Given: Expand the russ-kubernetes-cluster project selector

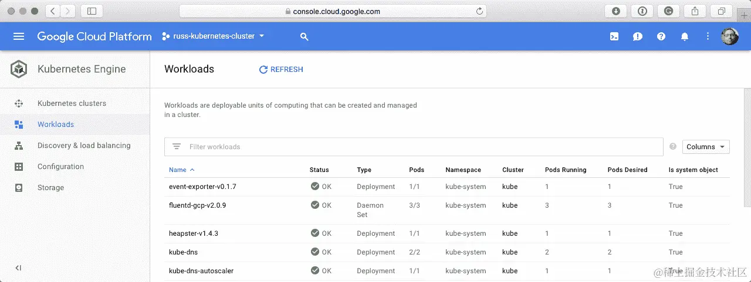Looking at the screenshot, I should [214, 36].
